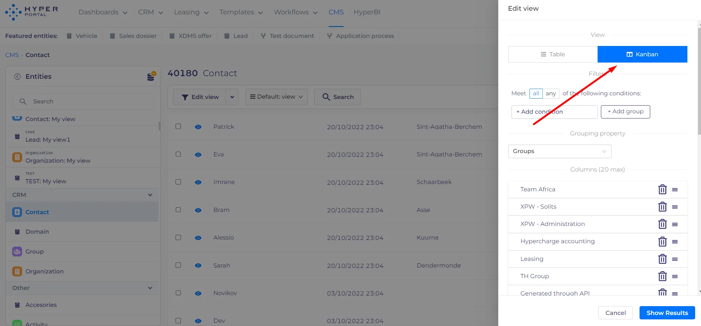Click the + Add group button
This screenshot has width=701, height=326.
pyautogui.click(x=626, y=111)
